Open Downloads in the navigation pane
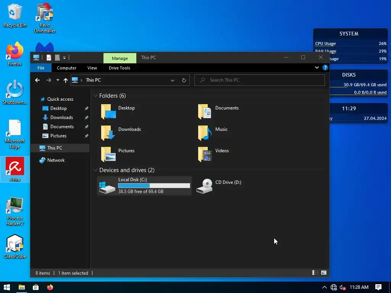Viewport: 391px width, 293px height. click(61, 118)
